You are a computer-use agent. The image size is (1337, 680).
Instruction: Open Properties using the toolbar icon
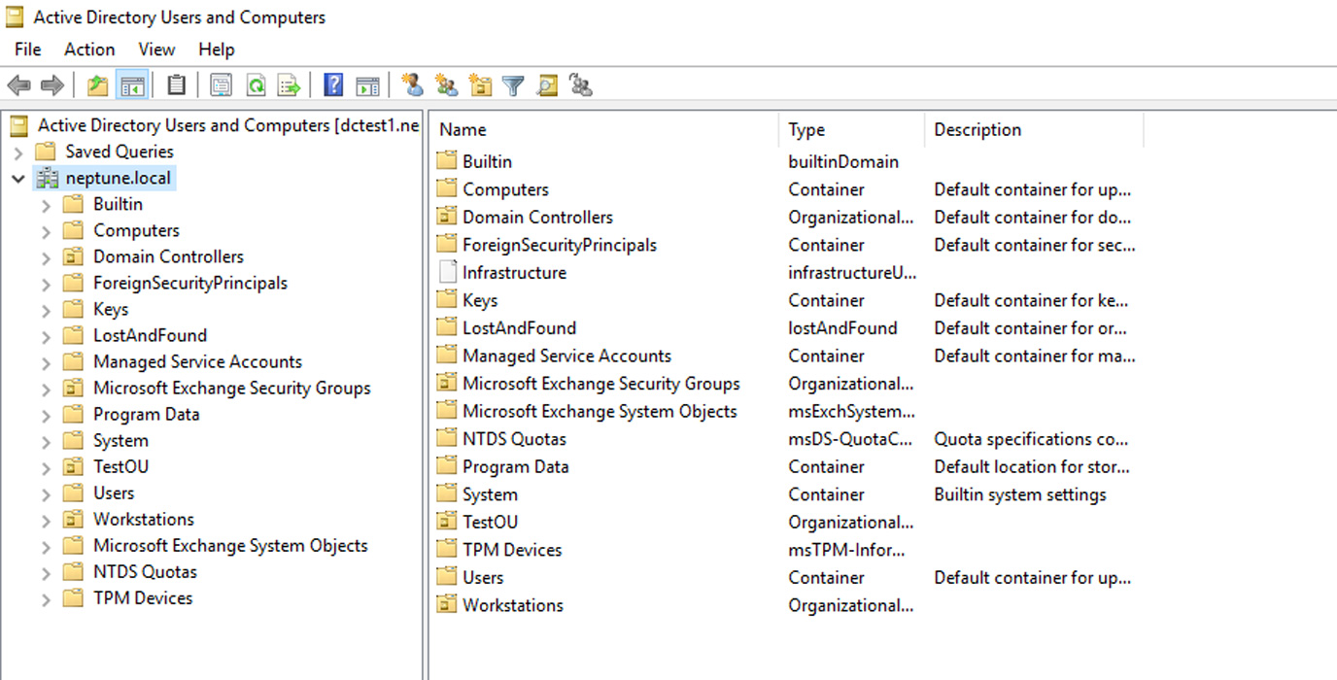click(x=222, y=85)
